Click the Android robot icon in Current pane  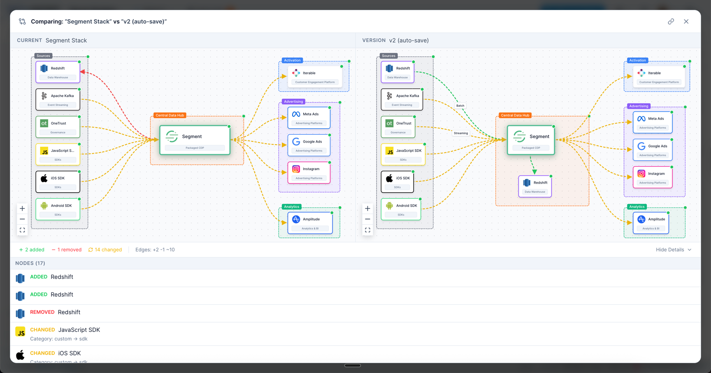pos(44,205)
